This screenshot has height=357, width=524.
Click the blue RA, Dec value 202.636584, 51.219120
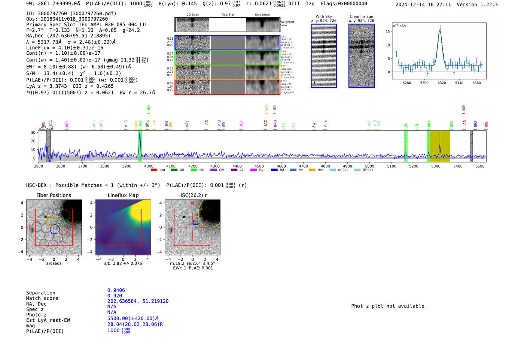[x=138, y=301]
